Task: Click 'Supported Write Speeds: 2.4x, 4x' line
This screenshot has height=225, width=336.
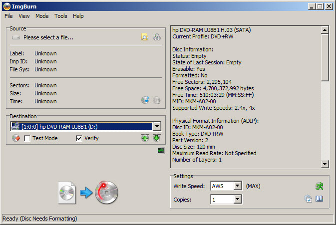Action: (x=213, y=108)
